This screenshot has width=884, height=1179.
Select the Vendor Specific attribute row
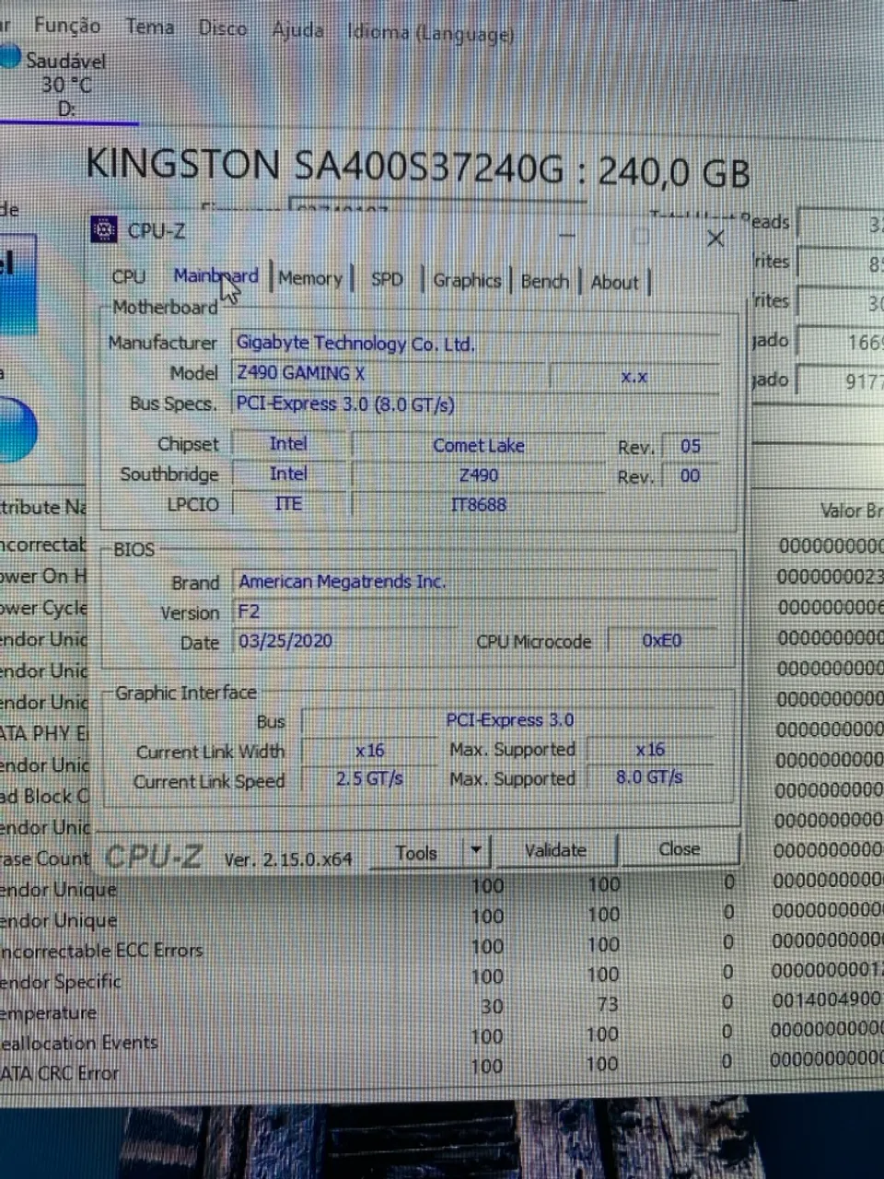pos(442,978)
